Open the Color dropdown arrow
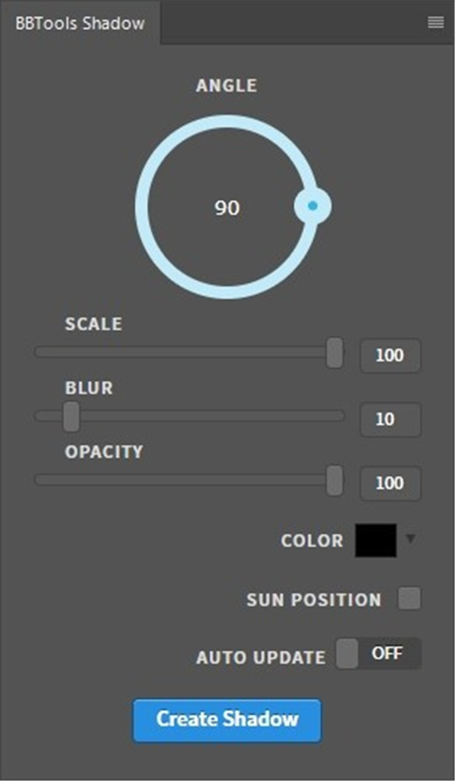The image size is (455, 781). point(411,540)
